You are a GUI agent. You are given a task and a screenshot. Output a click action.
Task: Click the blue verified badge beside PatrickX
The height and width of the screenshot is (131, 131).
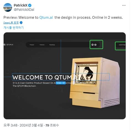click(30, 5)
